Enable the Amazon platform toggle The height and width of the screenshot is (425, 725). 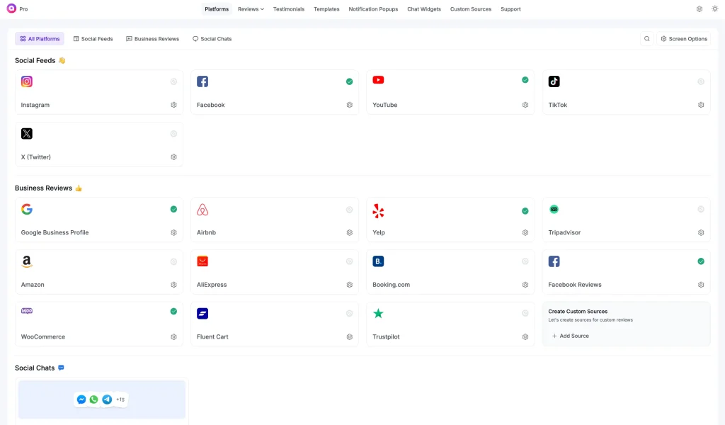(x=173, y=261)
